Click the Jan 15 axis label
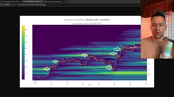The height and width of the screenshot is (97, 174). (51, 83)
